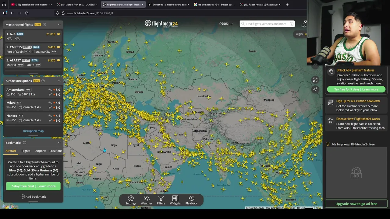Screen dimensions: 390x219
Task: Open the Weather layer menu
Action: click(146, 200)
